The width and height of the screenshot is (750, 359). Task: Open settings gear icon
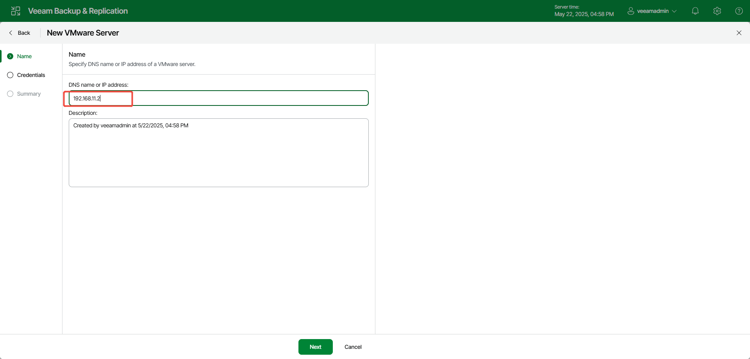717,11
